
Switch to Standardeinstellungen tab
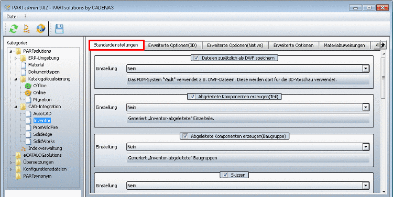coord(116,45)
